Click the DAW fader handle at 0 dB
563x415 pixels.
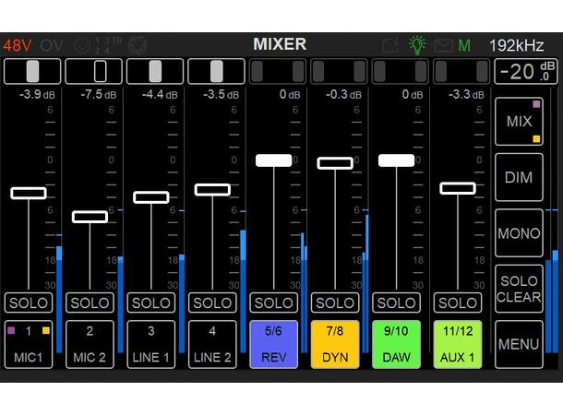pyautogui.click(x=396, y=160)
